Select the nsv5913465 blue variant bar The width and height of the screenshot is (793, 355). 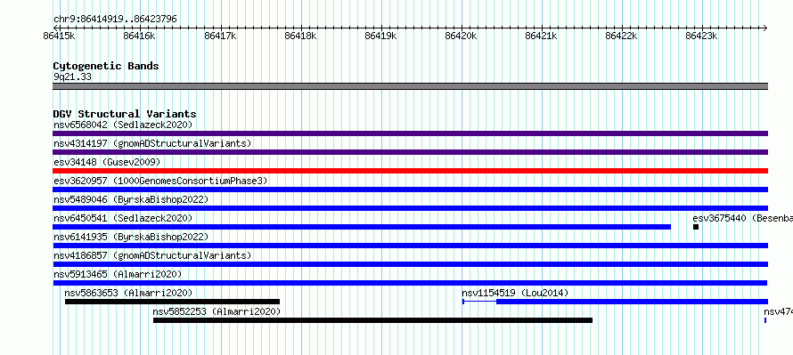point(410,283)
